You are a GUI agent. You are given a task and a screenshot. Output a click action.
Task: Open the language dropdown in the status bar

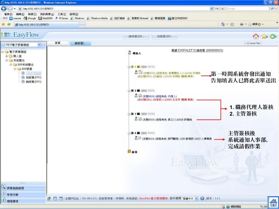(196, 199)
